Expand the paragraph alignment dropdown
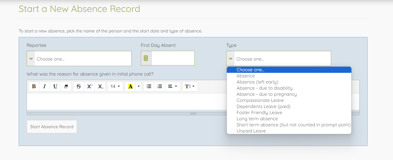 click(173, 87)
